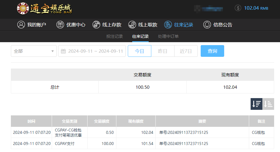
Task: Select the 今日 date filter
Action: coord(139,51)
